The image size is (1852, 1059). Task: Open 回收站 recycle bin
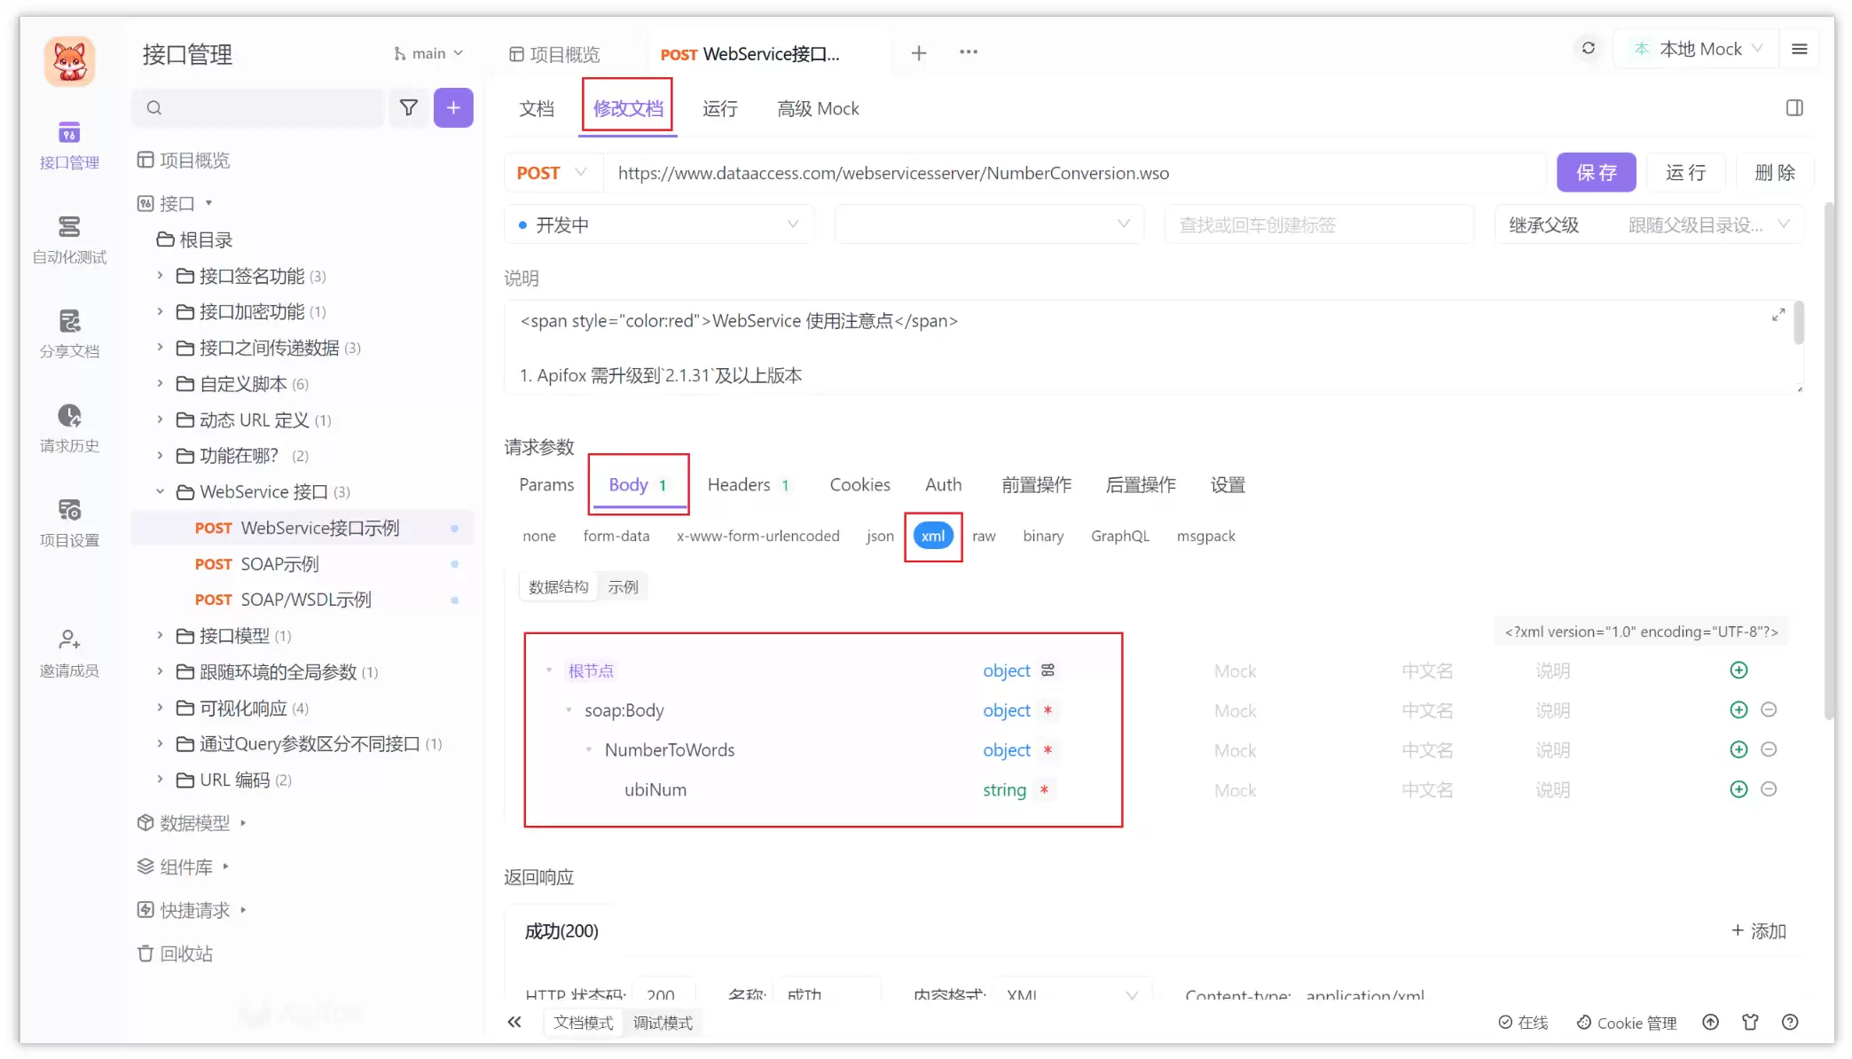pyautogui.click(x=176, y=953)
